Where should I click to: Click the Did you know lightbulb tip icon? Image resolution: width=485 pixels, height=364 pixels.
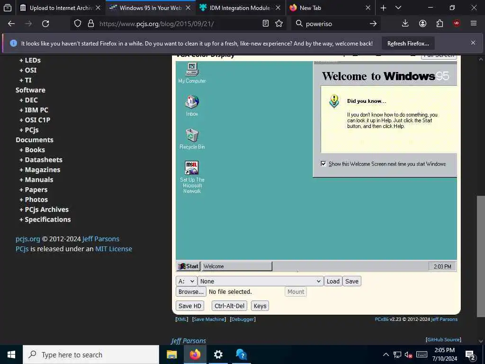click(x=334, y=101)
